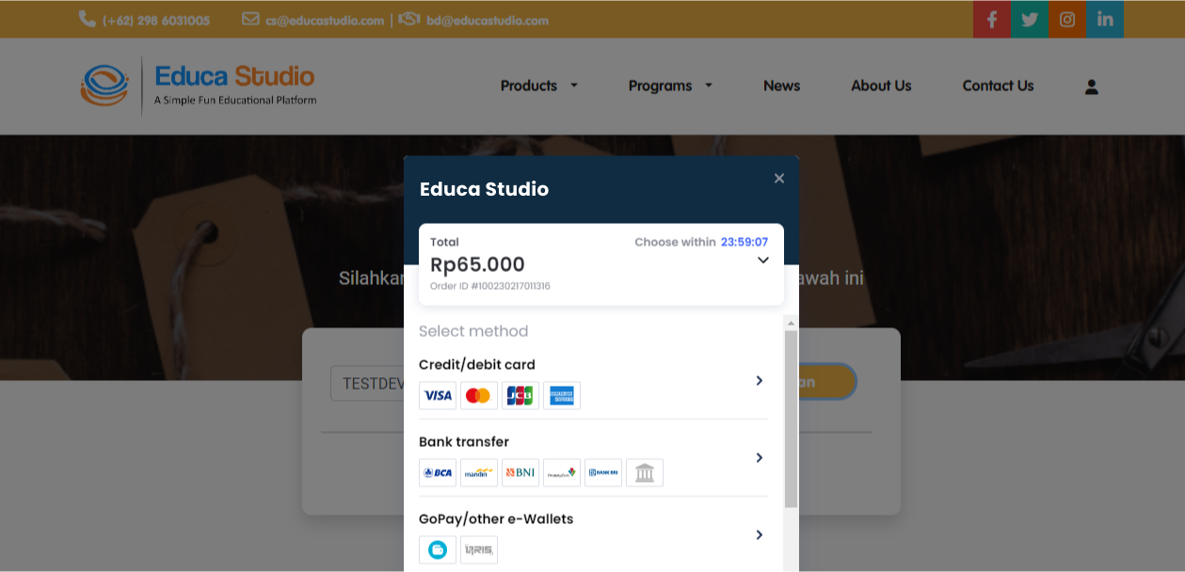Image resolution: width=1185 pixels, height=572 pixels.
Task: Click the Rp65.000 total amount
Action: point(477,264)
